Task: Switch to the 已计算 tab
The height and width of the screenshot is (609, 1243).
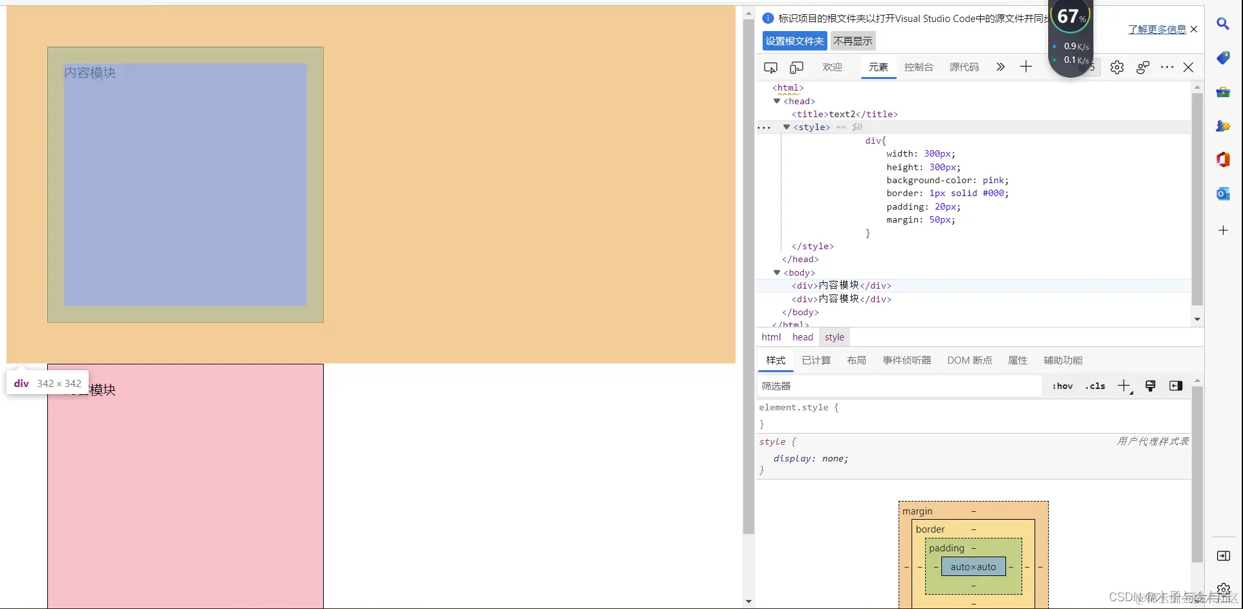Action: click(x=816, y=360)
